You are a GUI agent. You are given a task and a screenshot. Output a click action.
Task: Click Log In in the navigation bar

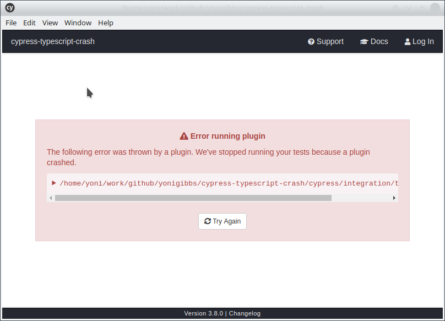coord(419,41)
